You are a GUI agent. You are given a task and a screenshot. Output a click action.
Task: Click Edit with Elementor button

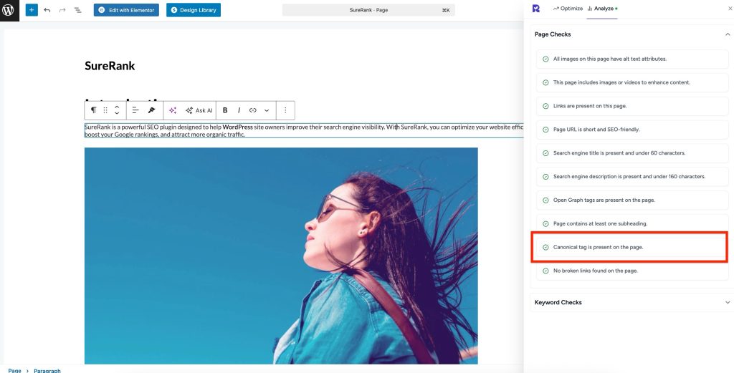tap(126, 10)
